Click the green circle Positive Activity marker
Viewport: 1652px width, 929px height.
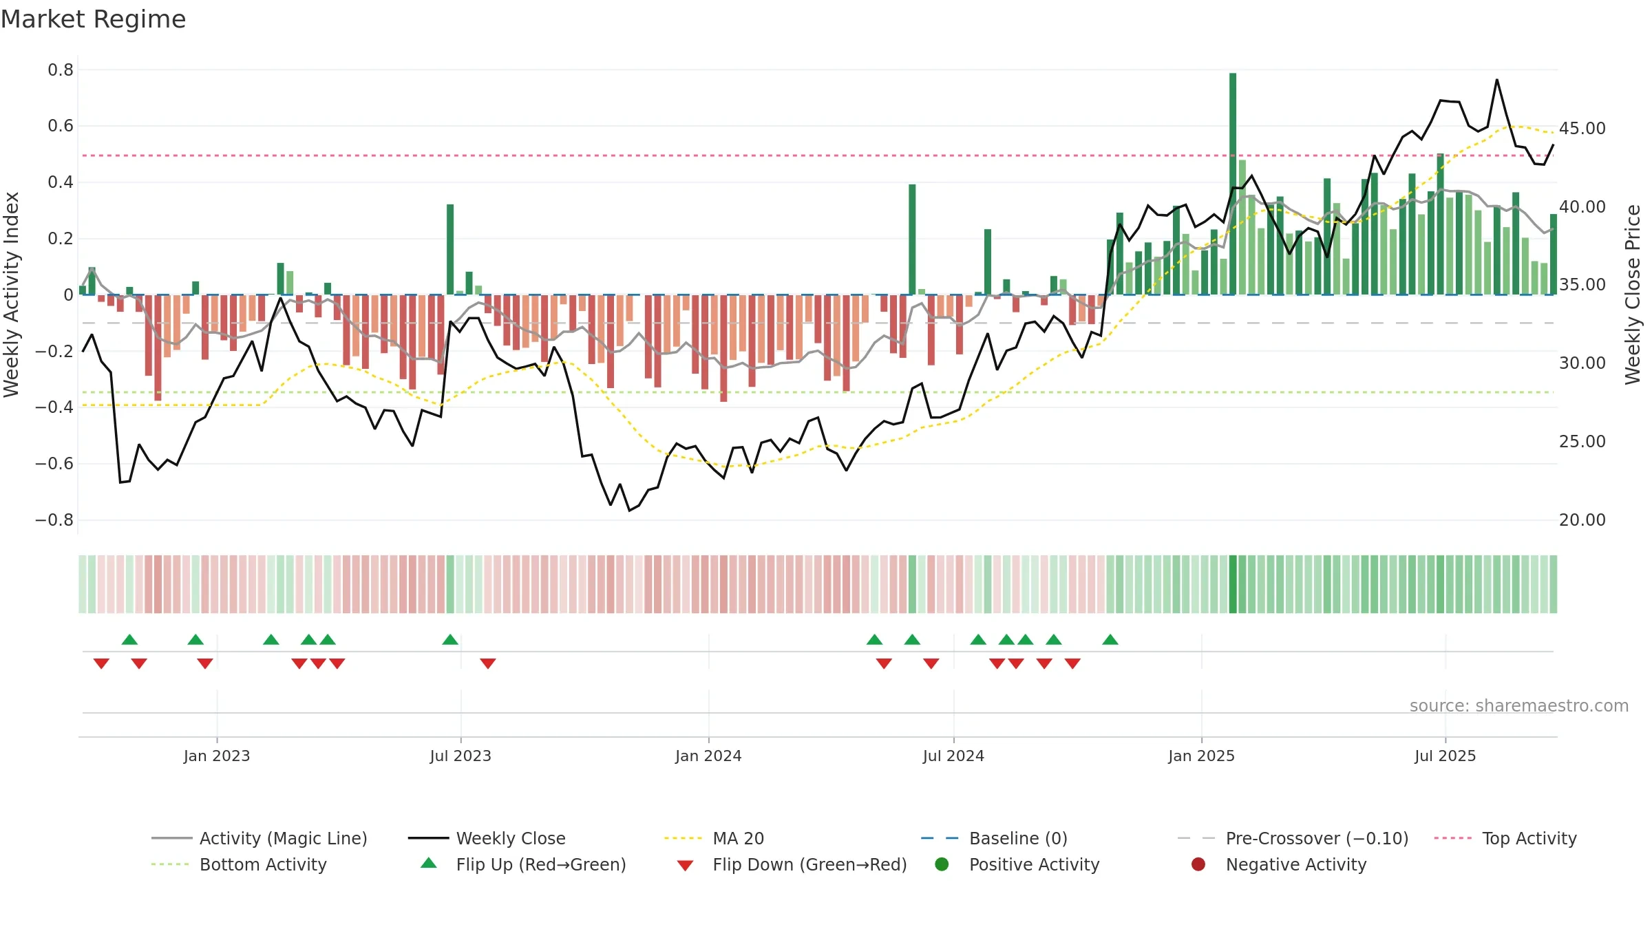[x=942, y=864]
